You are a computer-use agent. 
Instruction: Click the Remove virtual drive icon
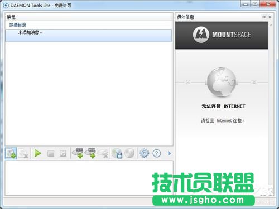[x=103, y=153]
